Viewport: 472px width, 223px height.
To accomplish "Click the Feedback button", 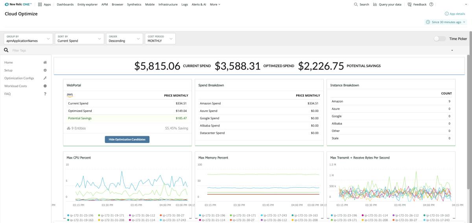I will [x=417, y=4].
